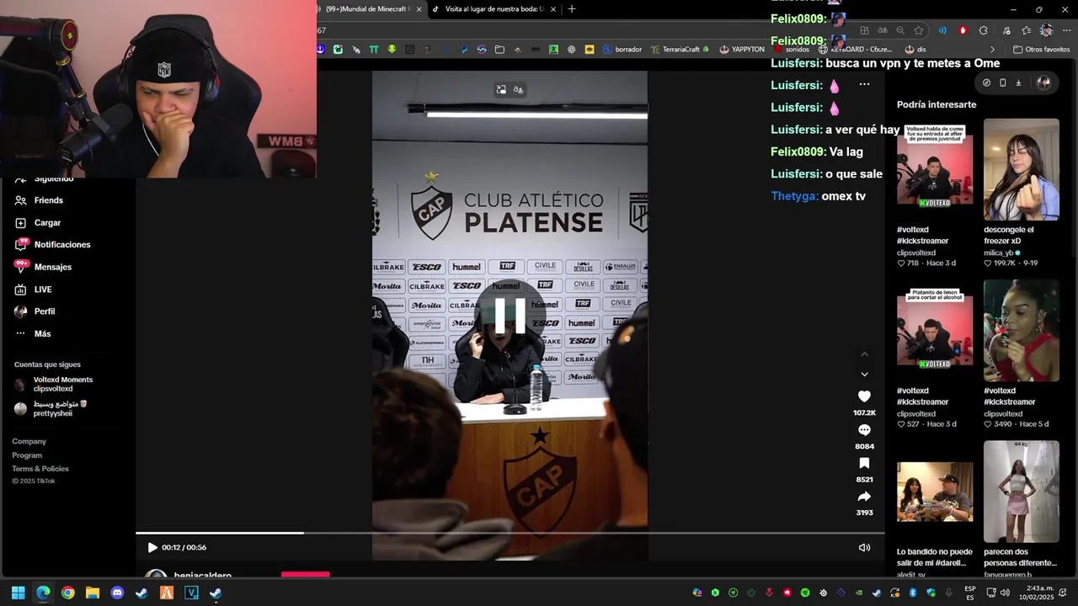Screen dimensions: 1078x606
Task: Toggle floating player icon atop the video
Action: click(501, 89)
